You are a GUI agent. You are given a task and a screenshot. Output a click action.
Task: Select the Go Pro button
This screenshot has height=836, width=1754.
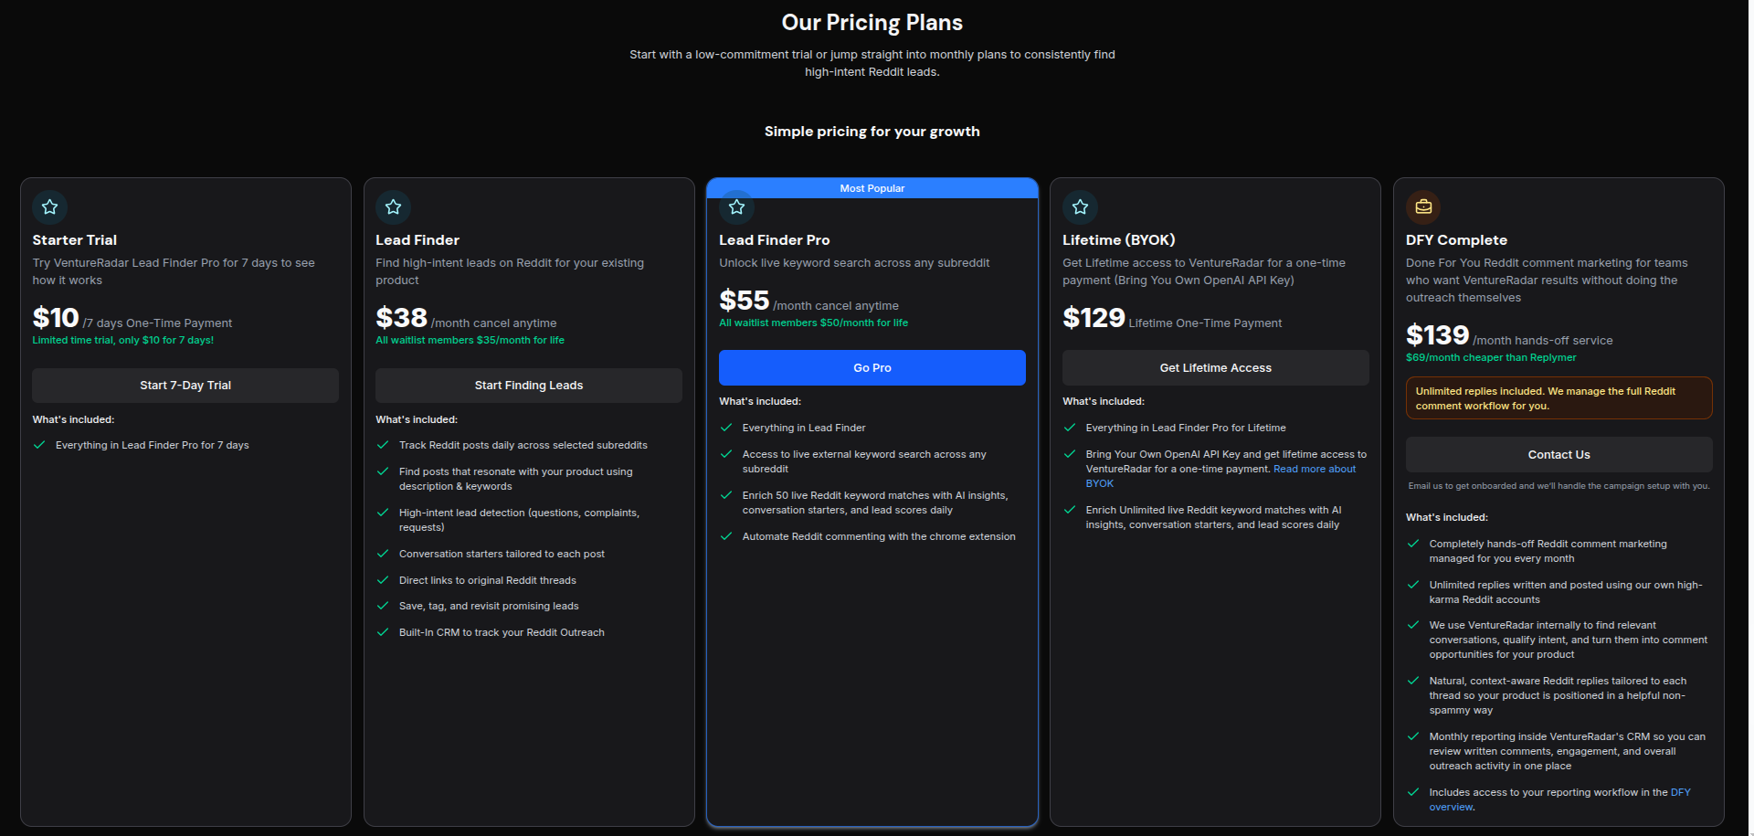(872, 368)
